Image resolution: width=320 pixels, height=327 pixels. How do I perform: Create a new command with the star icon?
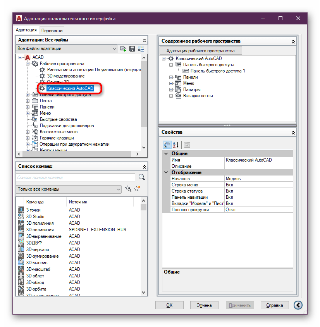click(x=137, y=189)
